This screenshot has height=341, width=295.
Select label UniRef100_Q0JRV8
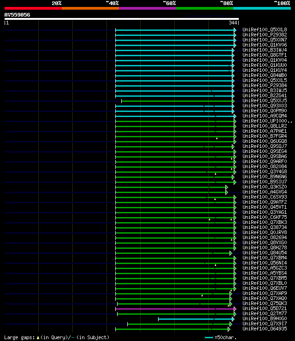tap(265, 233)
